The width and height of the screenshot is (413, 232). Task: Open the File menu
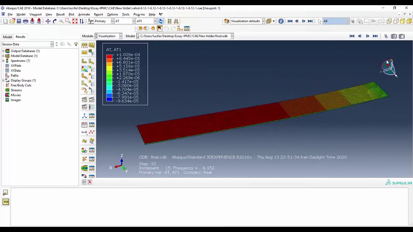[x=10, y=14]
